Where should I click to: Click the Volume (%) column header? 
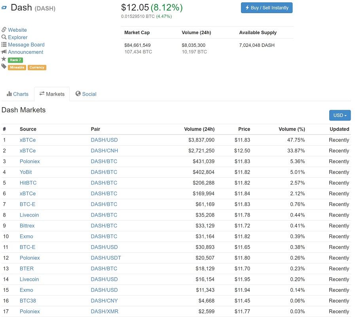pyautogui.click(x=292, y=129)
